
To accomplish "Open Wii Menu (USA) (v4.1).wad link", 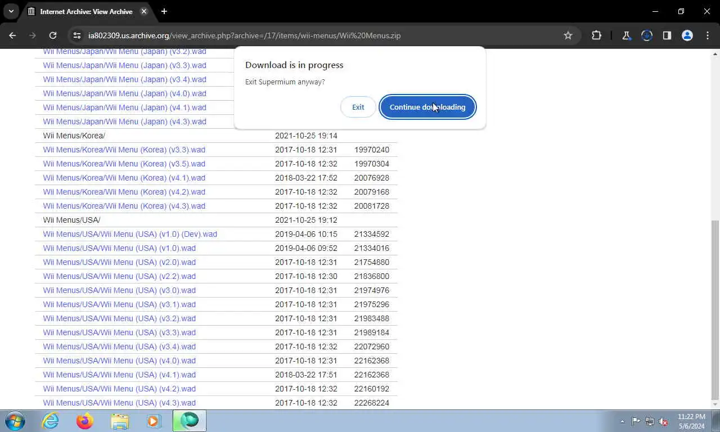I will [x=119, y=375].
